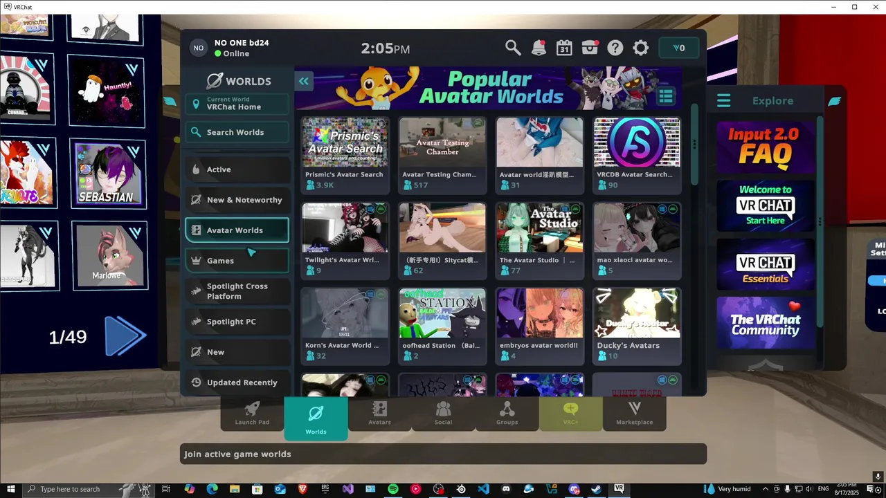
Task: Open the Visual Studio Code taskbar icon
Action: click(x=483, y=489)
